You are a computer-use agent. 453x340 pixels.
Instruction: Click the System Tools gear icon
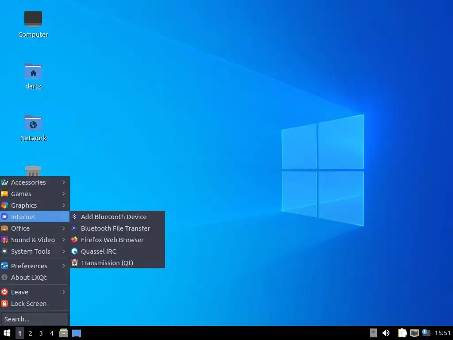point(4,251)
